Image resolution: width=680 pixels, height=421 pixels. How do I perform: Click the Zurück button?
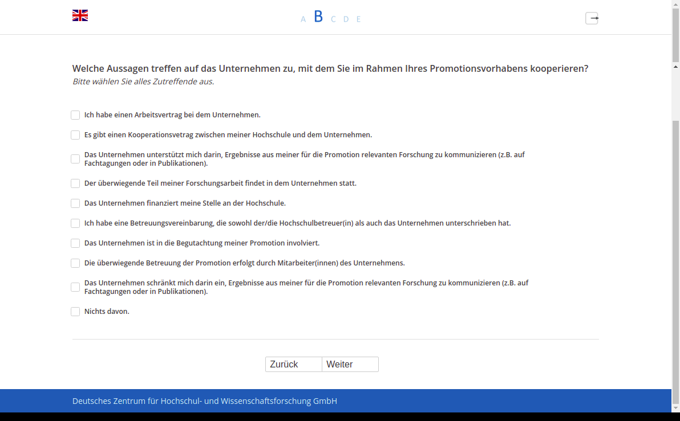(294, 364)
